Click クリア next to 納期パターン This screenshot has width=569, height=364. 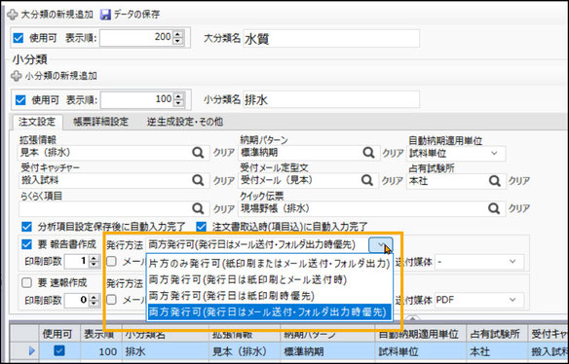[394, 153]
